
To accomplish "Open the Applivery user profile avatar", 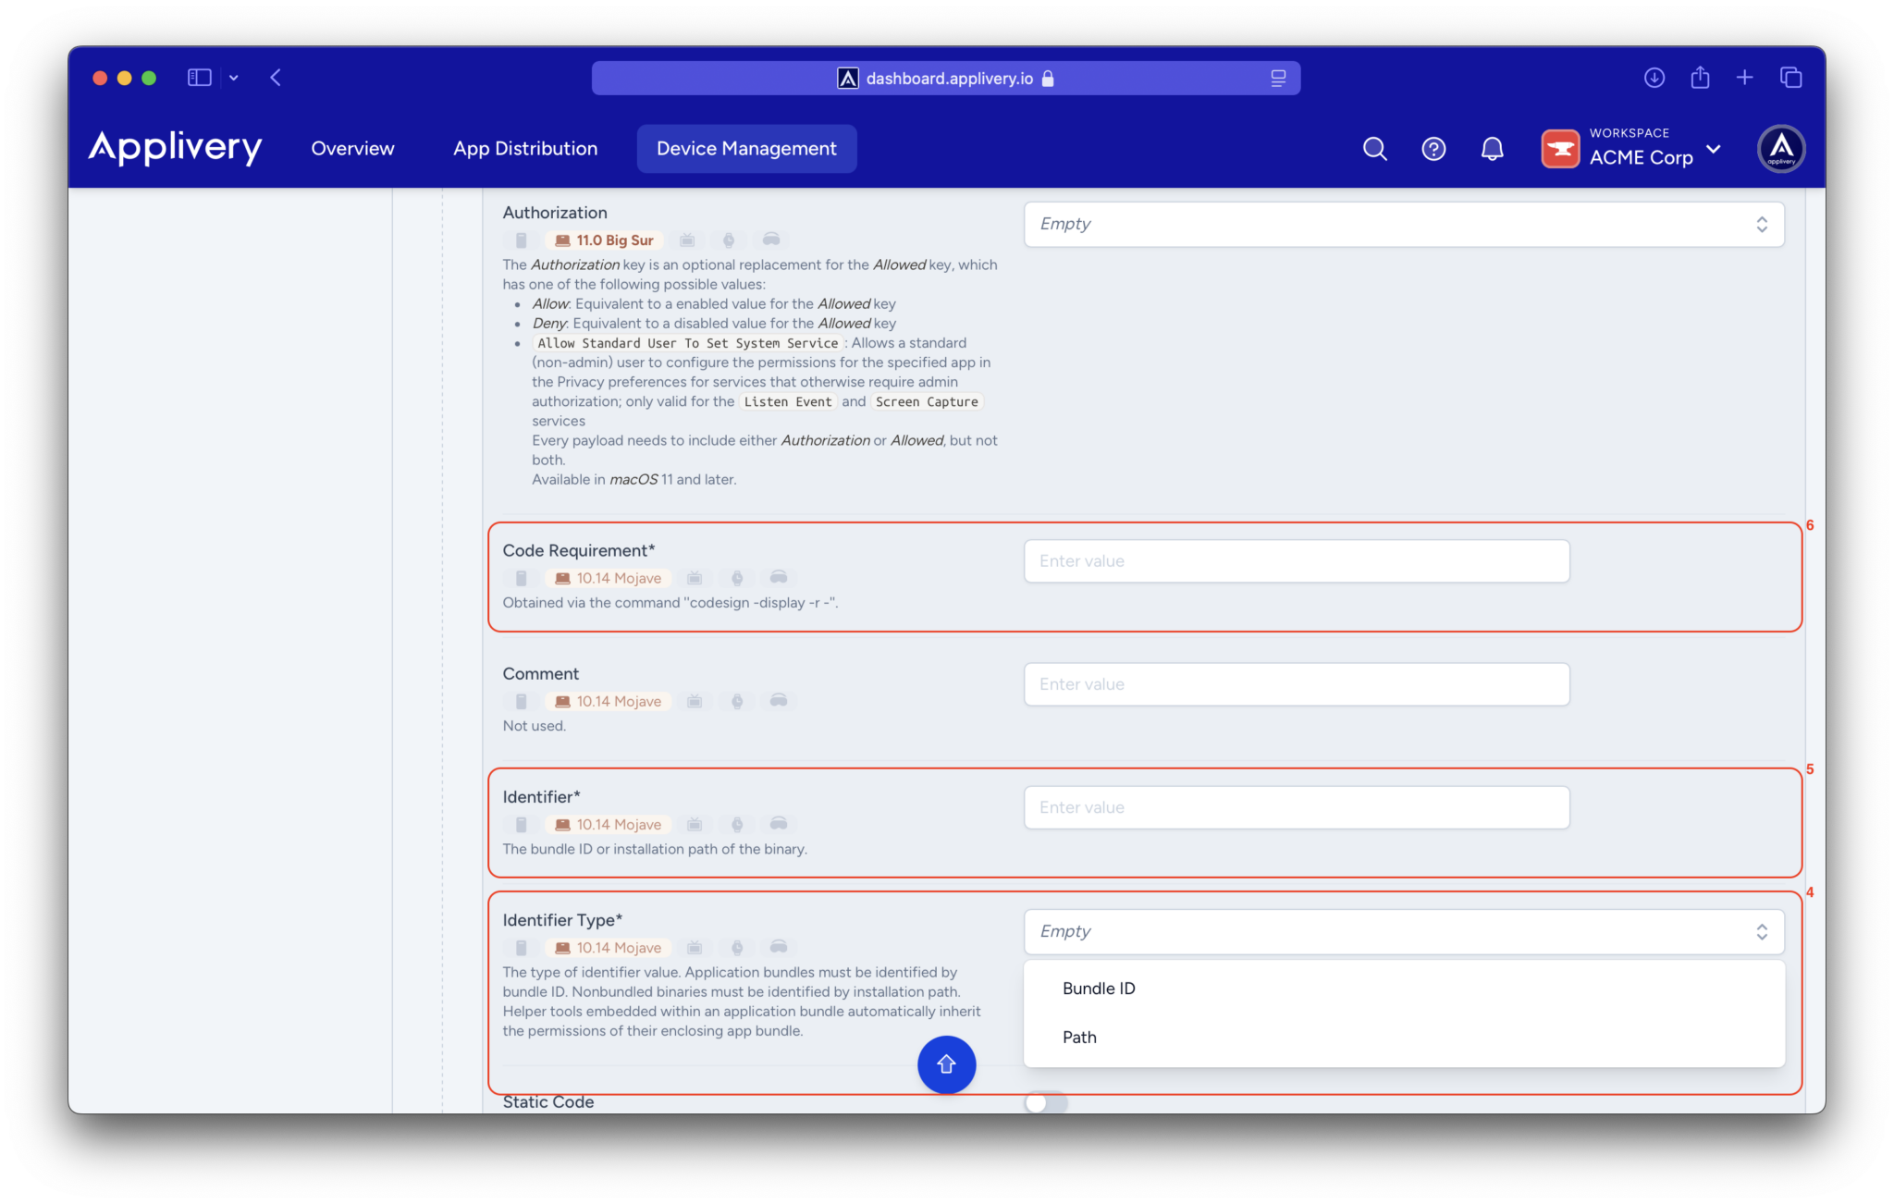I will pos(1781,149).
